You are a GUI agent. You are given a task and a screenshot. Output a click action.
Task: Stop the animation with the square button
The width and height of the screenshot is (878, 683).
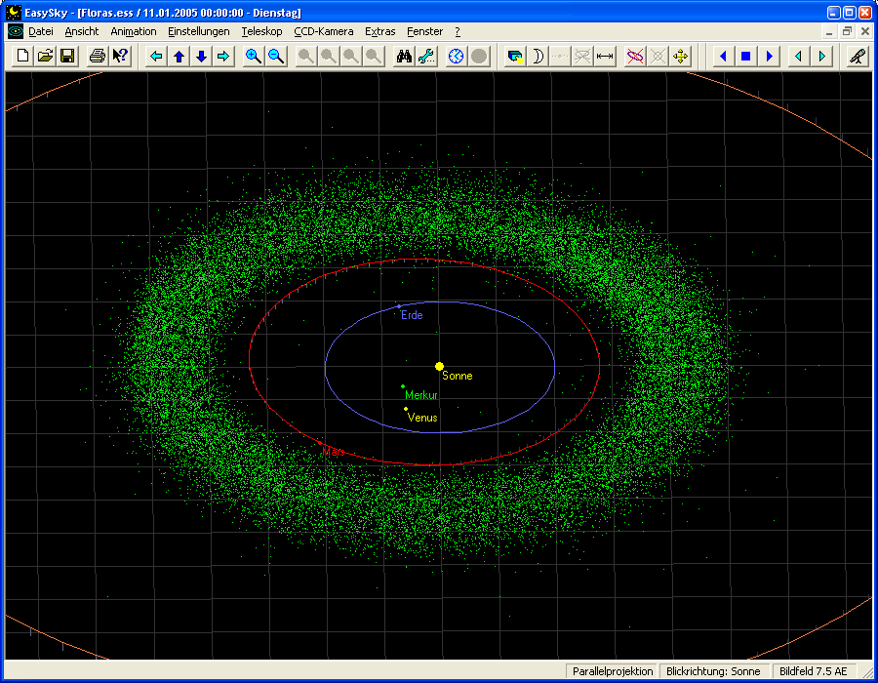coord(746,57)
